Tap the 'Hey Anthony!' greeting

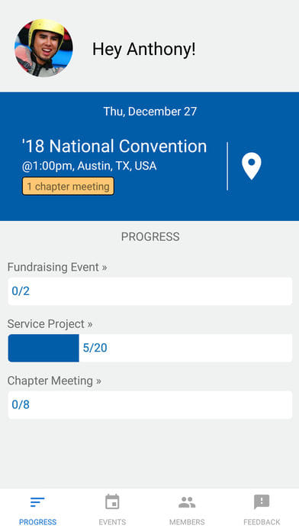click(144, 49)
